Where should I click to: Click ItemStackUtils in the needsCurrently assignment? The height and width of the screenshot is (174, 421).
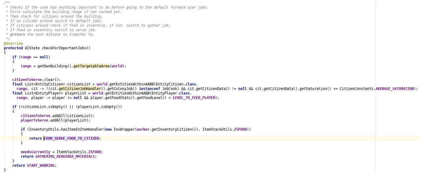coord(71,152)
